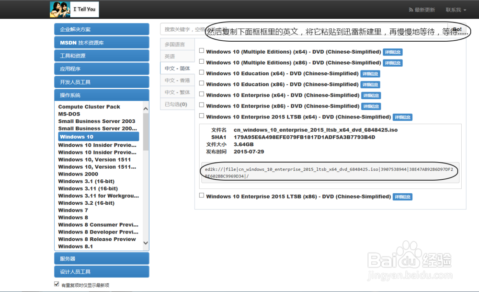The width and height of the screenshot is (479, 292).
Task: Click the OS list scroll up arrow
Action: [x=146, y=109]
